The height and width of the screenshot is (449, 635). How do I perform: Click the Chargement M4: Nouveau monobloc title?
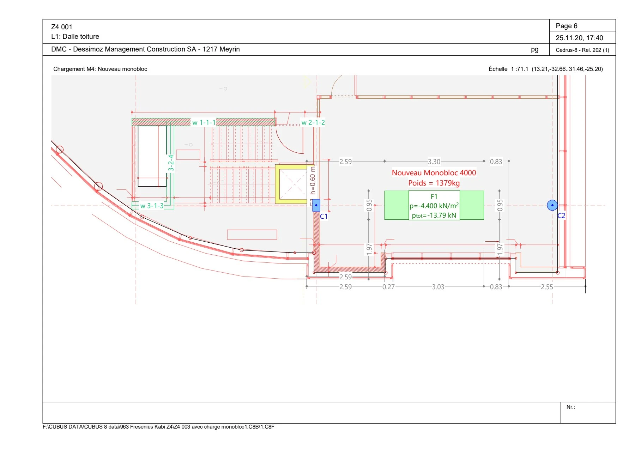pyautogui.click(x=100, y=69)
